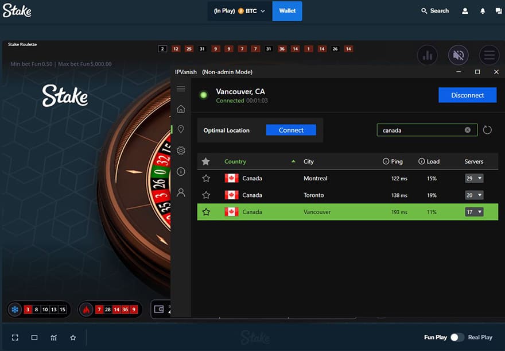
Task: Click the green connection status indicator
Action: [204, 95]
